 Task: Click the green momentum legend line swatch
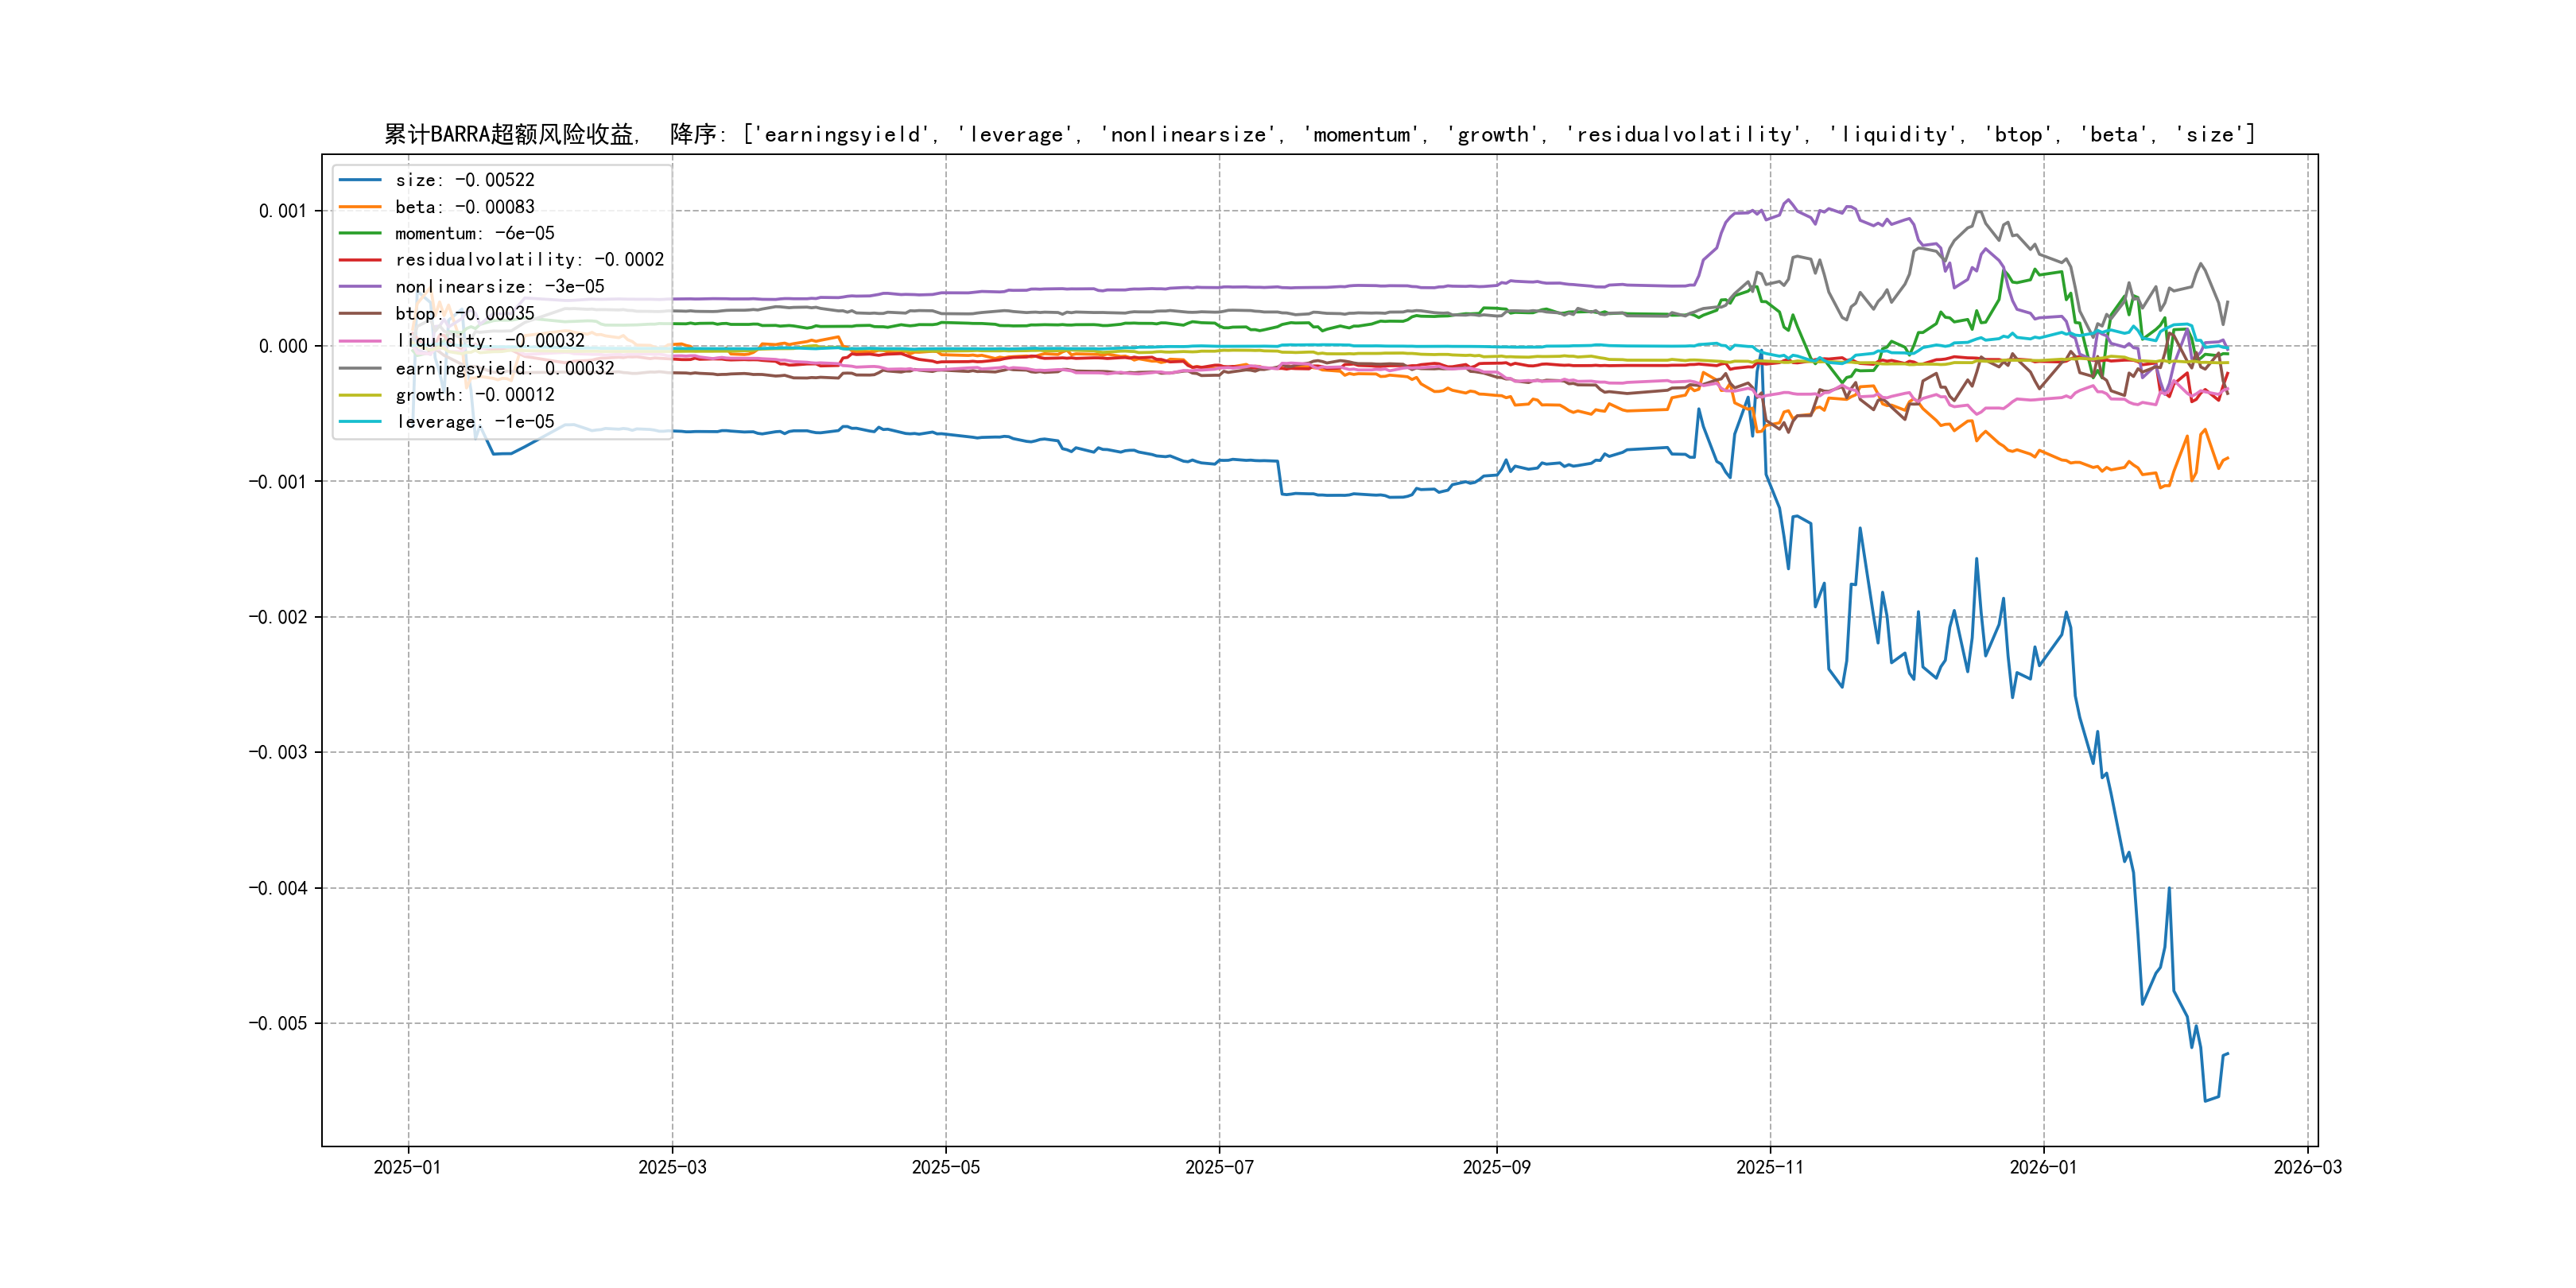coord(360,233)
